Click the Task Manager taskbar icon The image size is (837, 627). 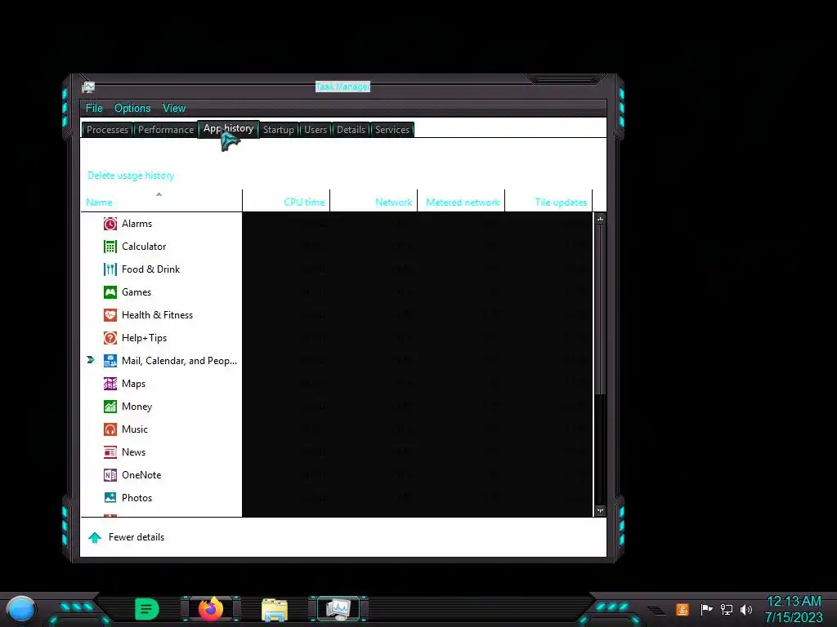[x=338, y=609]
